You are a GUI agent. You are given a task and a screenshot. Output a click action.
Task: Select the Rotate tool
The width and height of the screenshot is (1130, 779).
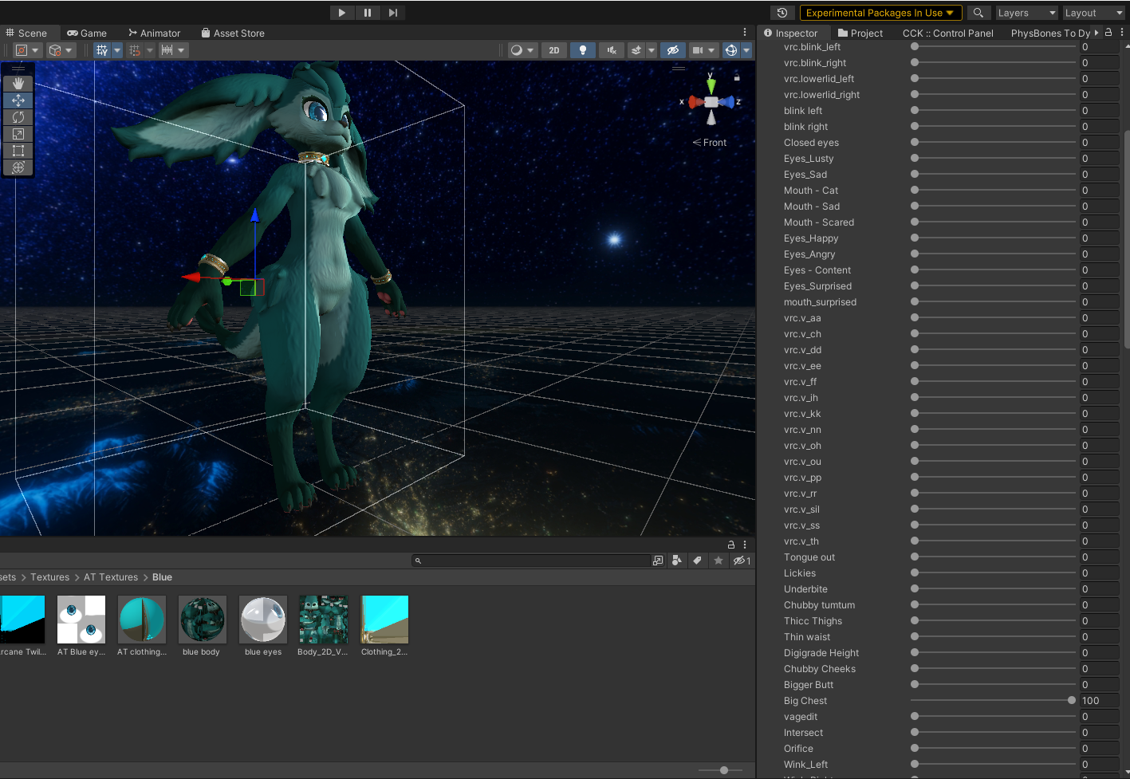coord(18,117)
